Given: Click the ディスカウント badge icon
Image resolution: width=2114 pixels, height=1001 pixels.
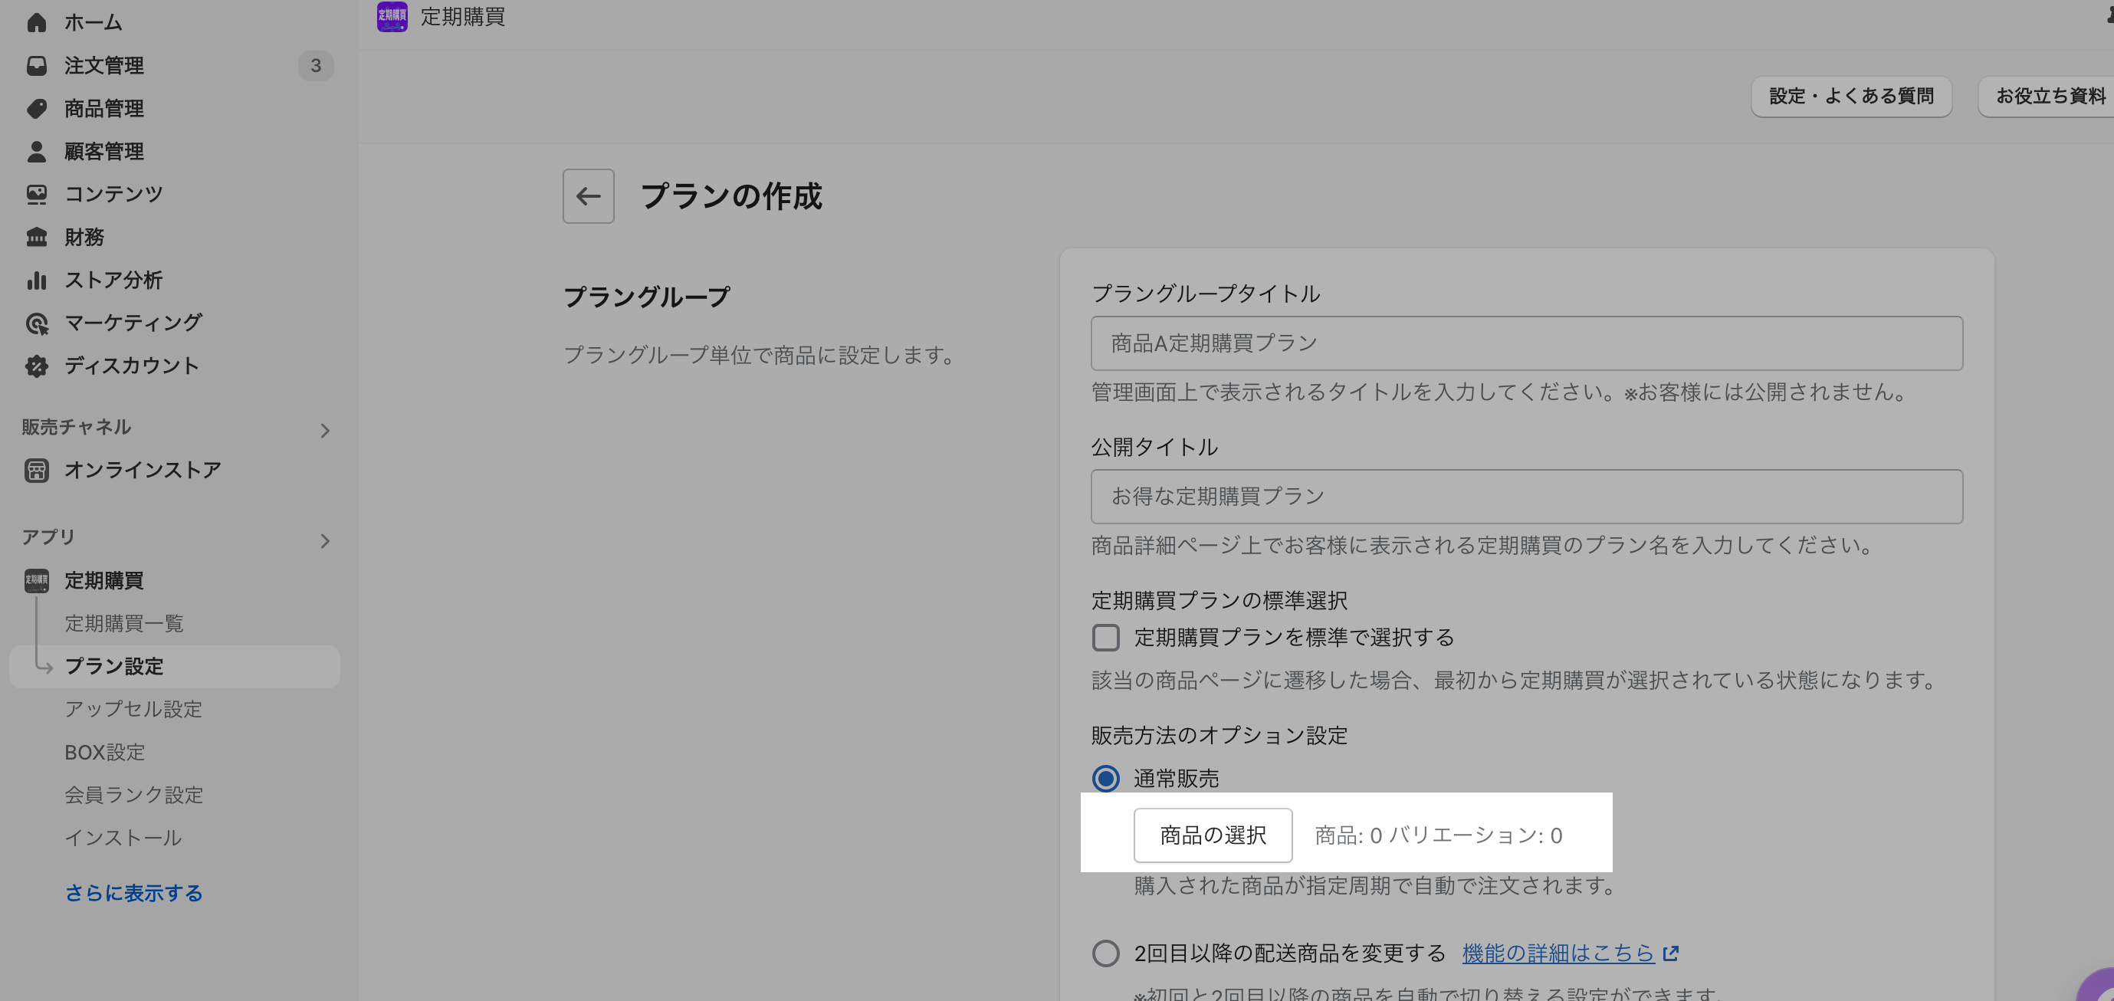Looking at the screenshot, I should coord(36,366).
